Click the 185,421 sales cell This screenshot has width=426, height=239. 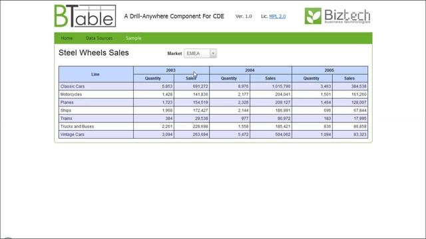(271, 127)
